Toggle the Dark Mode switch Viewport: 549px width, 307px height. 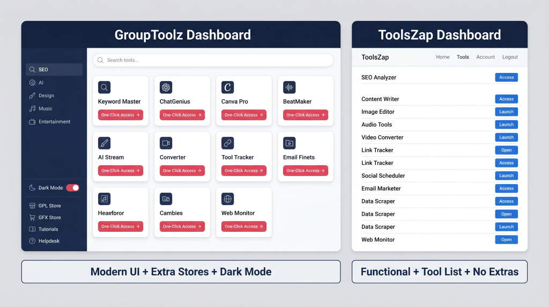click(73, 187)
